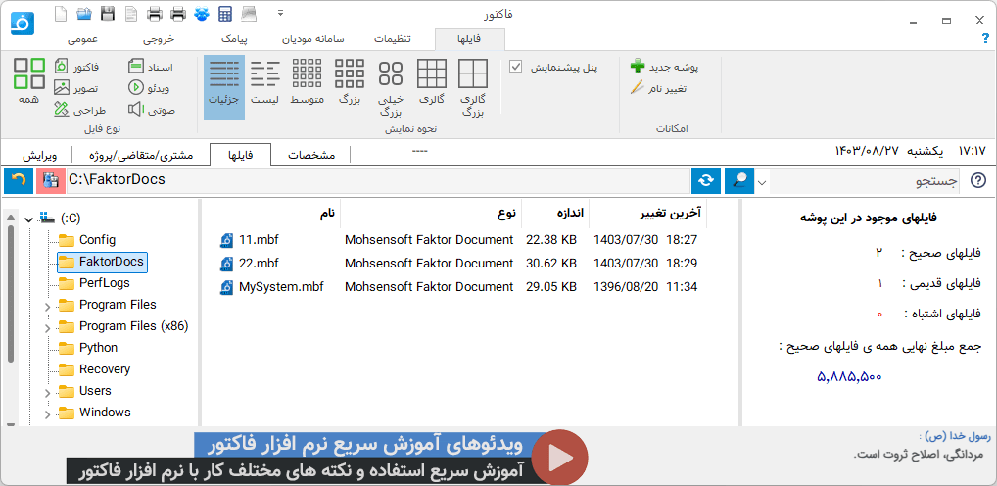
Task: Open the پیامک ribbon tab
Action: [235, 39]
